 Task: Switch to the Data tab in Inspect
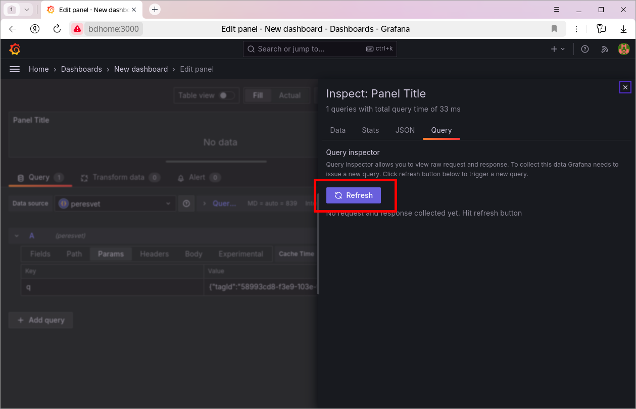tap(338, 130)
